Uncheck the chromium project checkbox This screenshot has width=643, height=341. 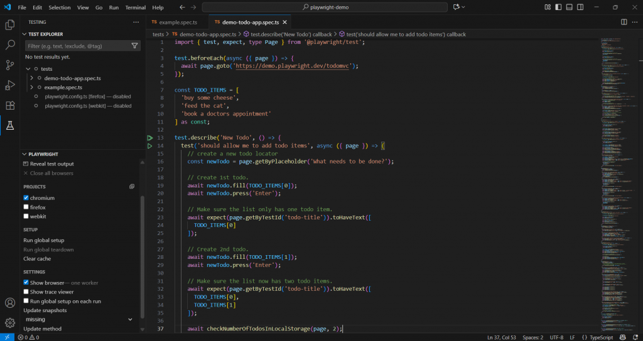(26, 197)
